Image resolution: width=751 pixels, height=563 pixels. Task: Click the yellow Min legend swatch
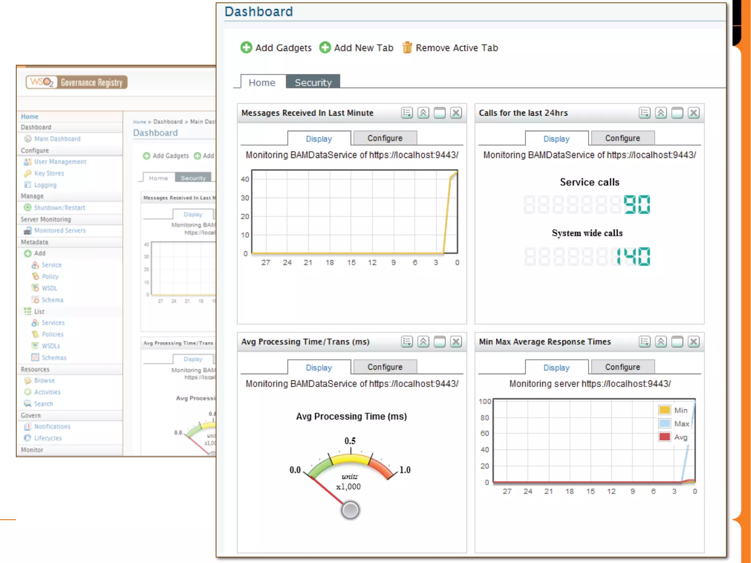coord(664,410)
